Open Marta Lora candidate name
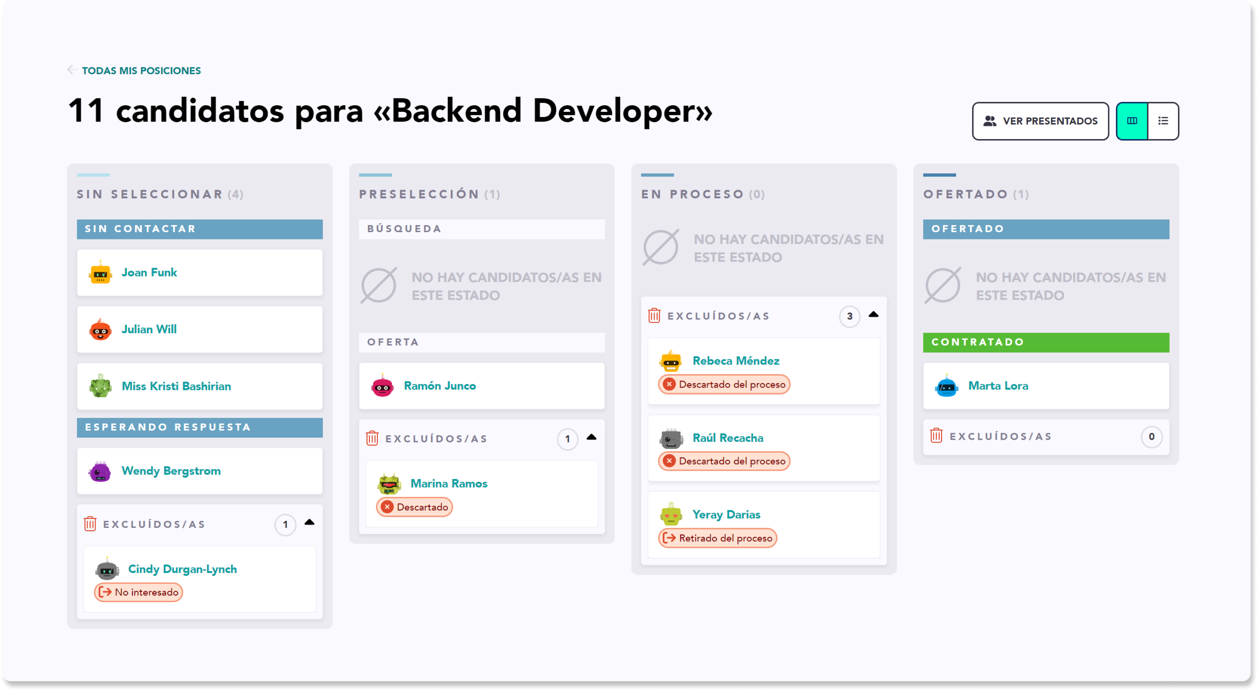The image size is (1258, 691). tap(998, 386)
